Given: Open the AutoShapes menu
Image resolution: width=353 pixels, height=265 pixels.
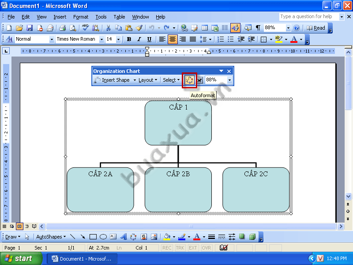Looking at the screenshot, I should tap(51, 237).
